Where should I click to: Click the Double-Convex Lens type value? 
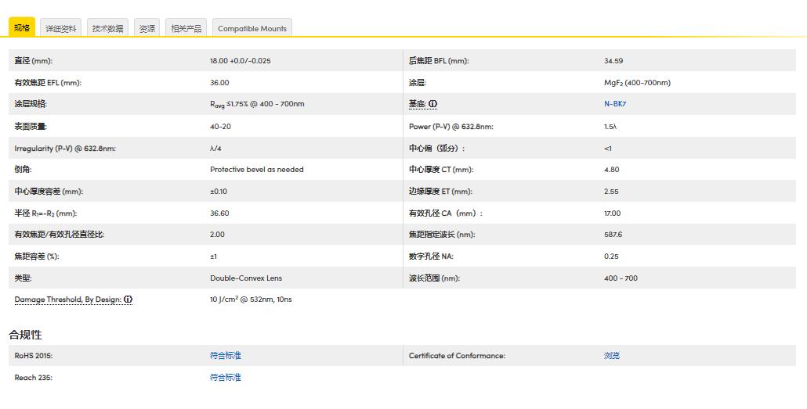click(245, 278)
